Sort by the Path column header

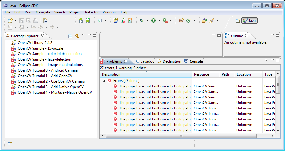click(227, 74)
